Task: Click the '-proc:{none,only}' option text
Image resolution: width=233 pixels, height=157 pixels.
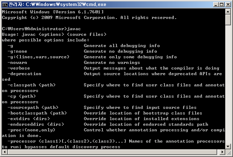Action: pos(31,130)
